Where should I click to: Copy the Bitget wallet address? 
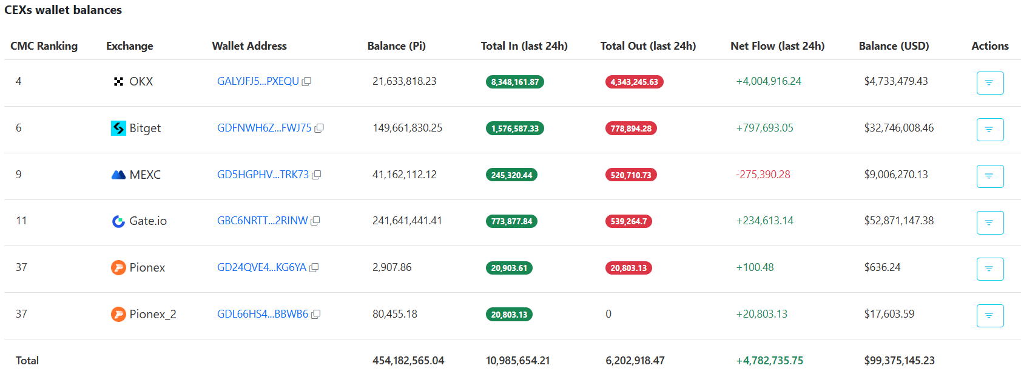point(319,129)
